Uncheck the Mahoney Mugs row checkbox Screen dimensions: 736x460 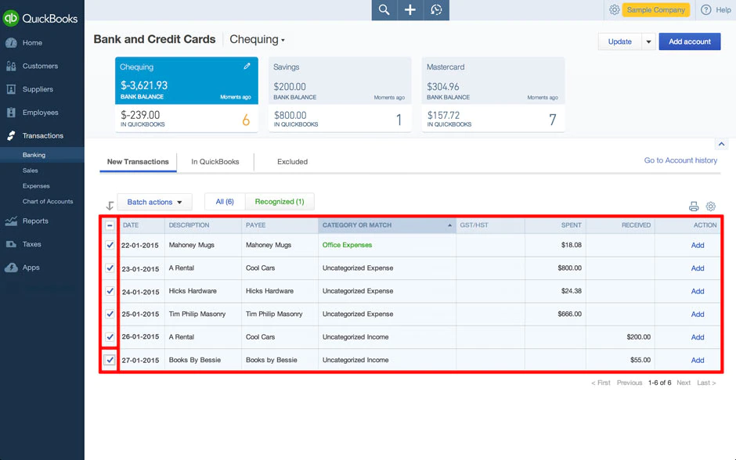coord(110,245)
